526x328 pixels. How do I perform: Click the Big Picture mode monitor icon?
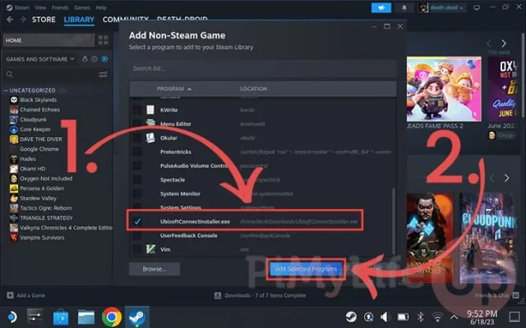pos(477,7)
